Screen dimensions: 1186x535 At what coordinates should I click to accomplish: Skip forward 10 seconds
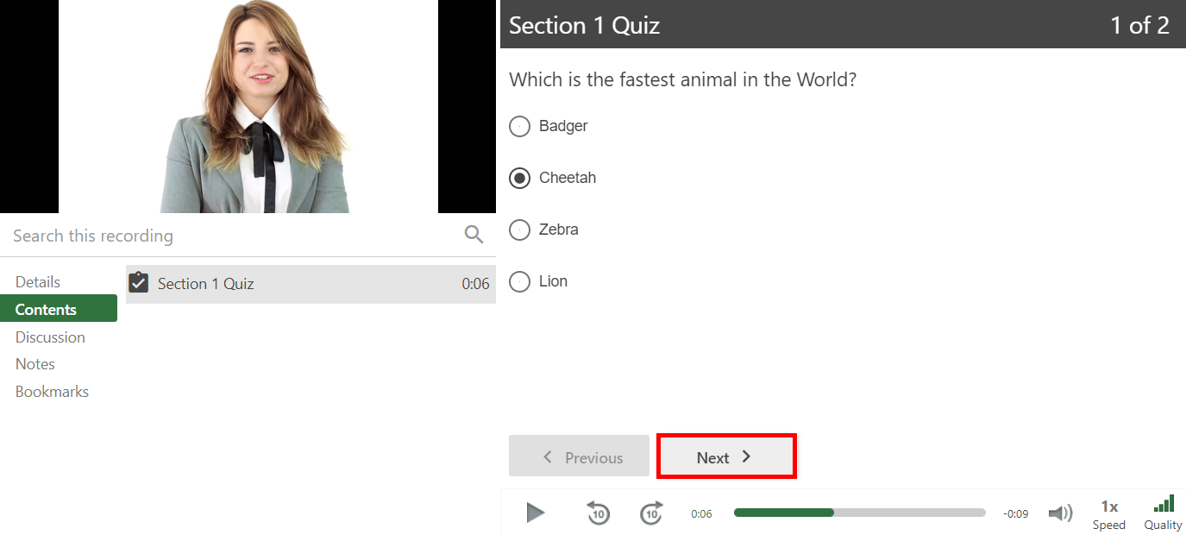652,513
